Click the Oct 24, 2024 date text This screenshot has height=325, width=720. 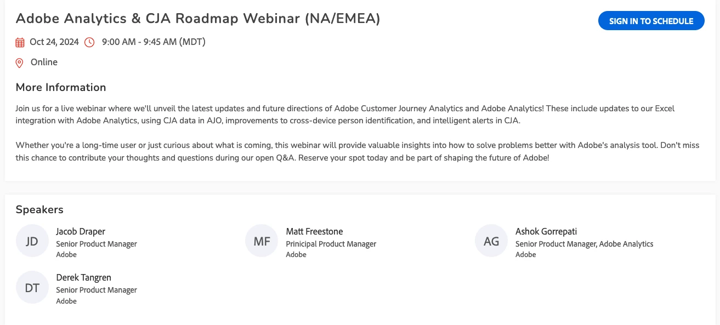(x=54, y=42)
